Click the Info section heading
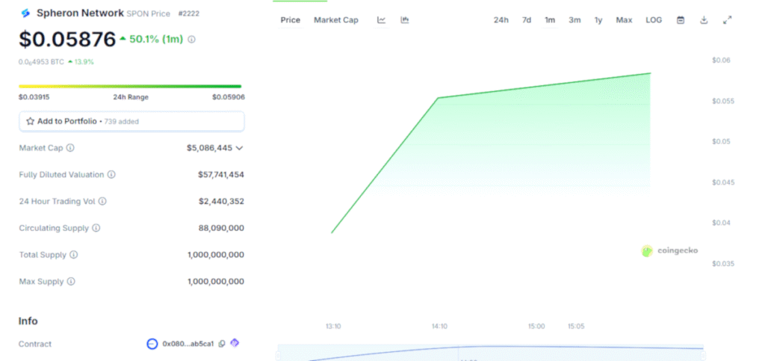Image resolution: width=765 pixels, height=361 pixels. [28, 321]
